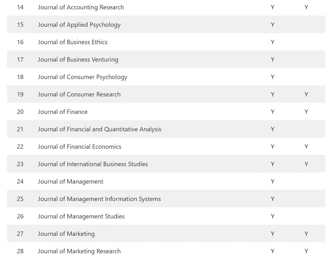This screenshot has width=333, height=257.
Task: Click the Journal of Management Studies title
Action: (x=81, y=216)
